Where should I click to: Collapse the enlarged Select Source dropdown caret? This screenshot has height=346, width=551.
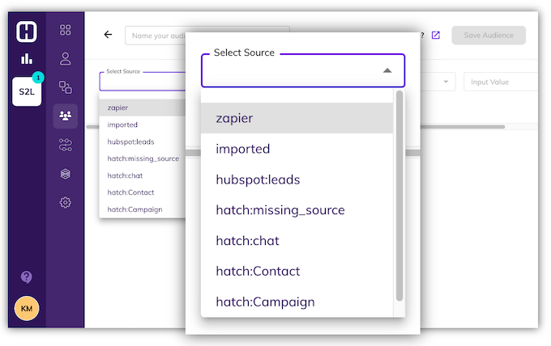[387, 71]
